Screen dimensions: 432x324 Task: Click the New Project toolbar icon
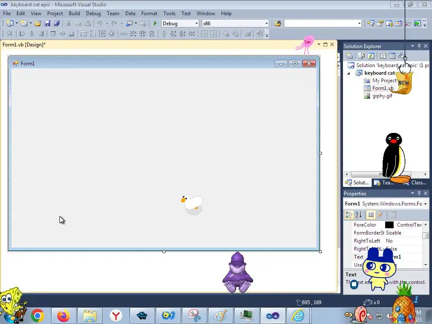point(10,24)
